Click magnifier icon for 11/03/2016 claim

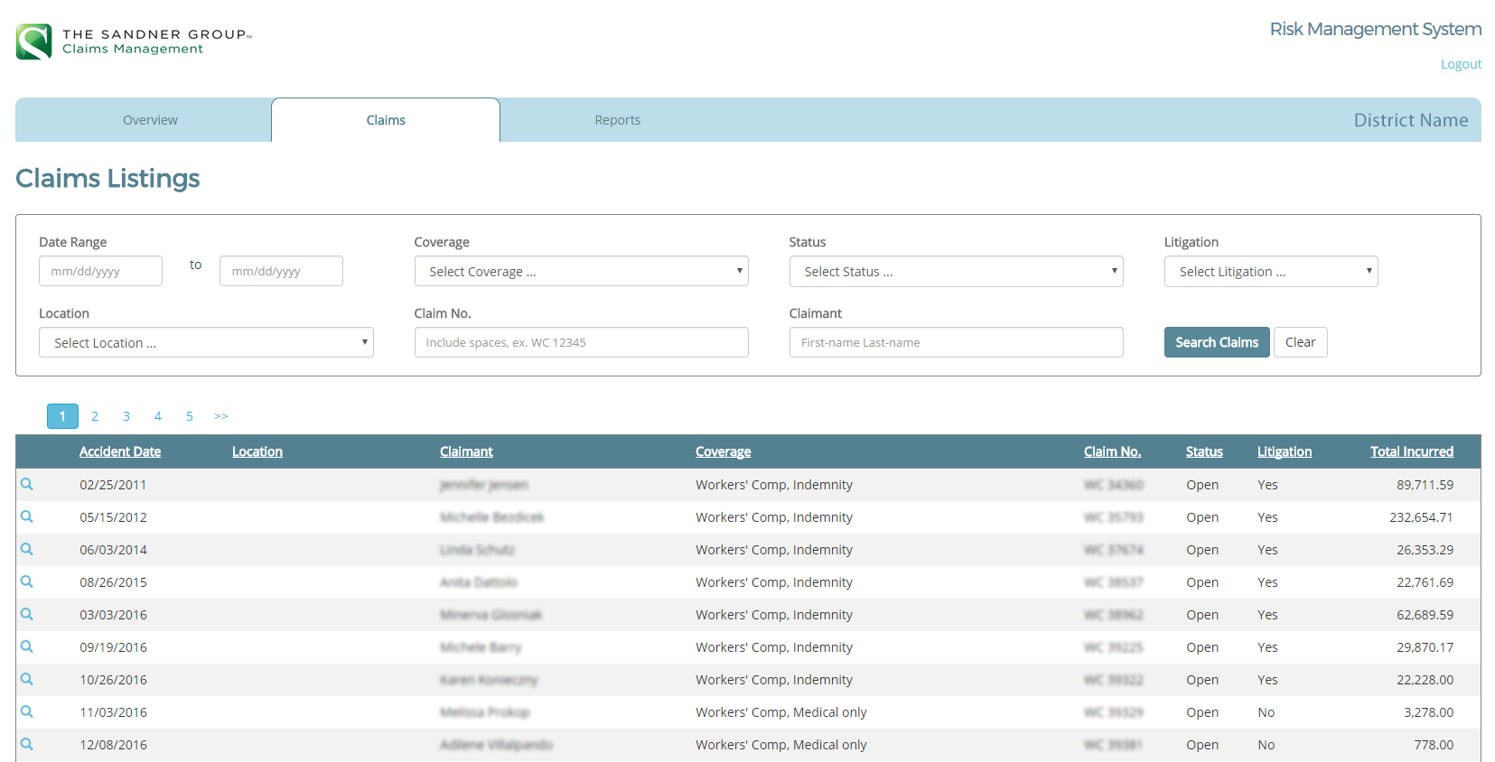(x=27, y=712)
